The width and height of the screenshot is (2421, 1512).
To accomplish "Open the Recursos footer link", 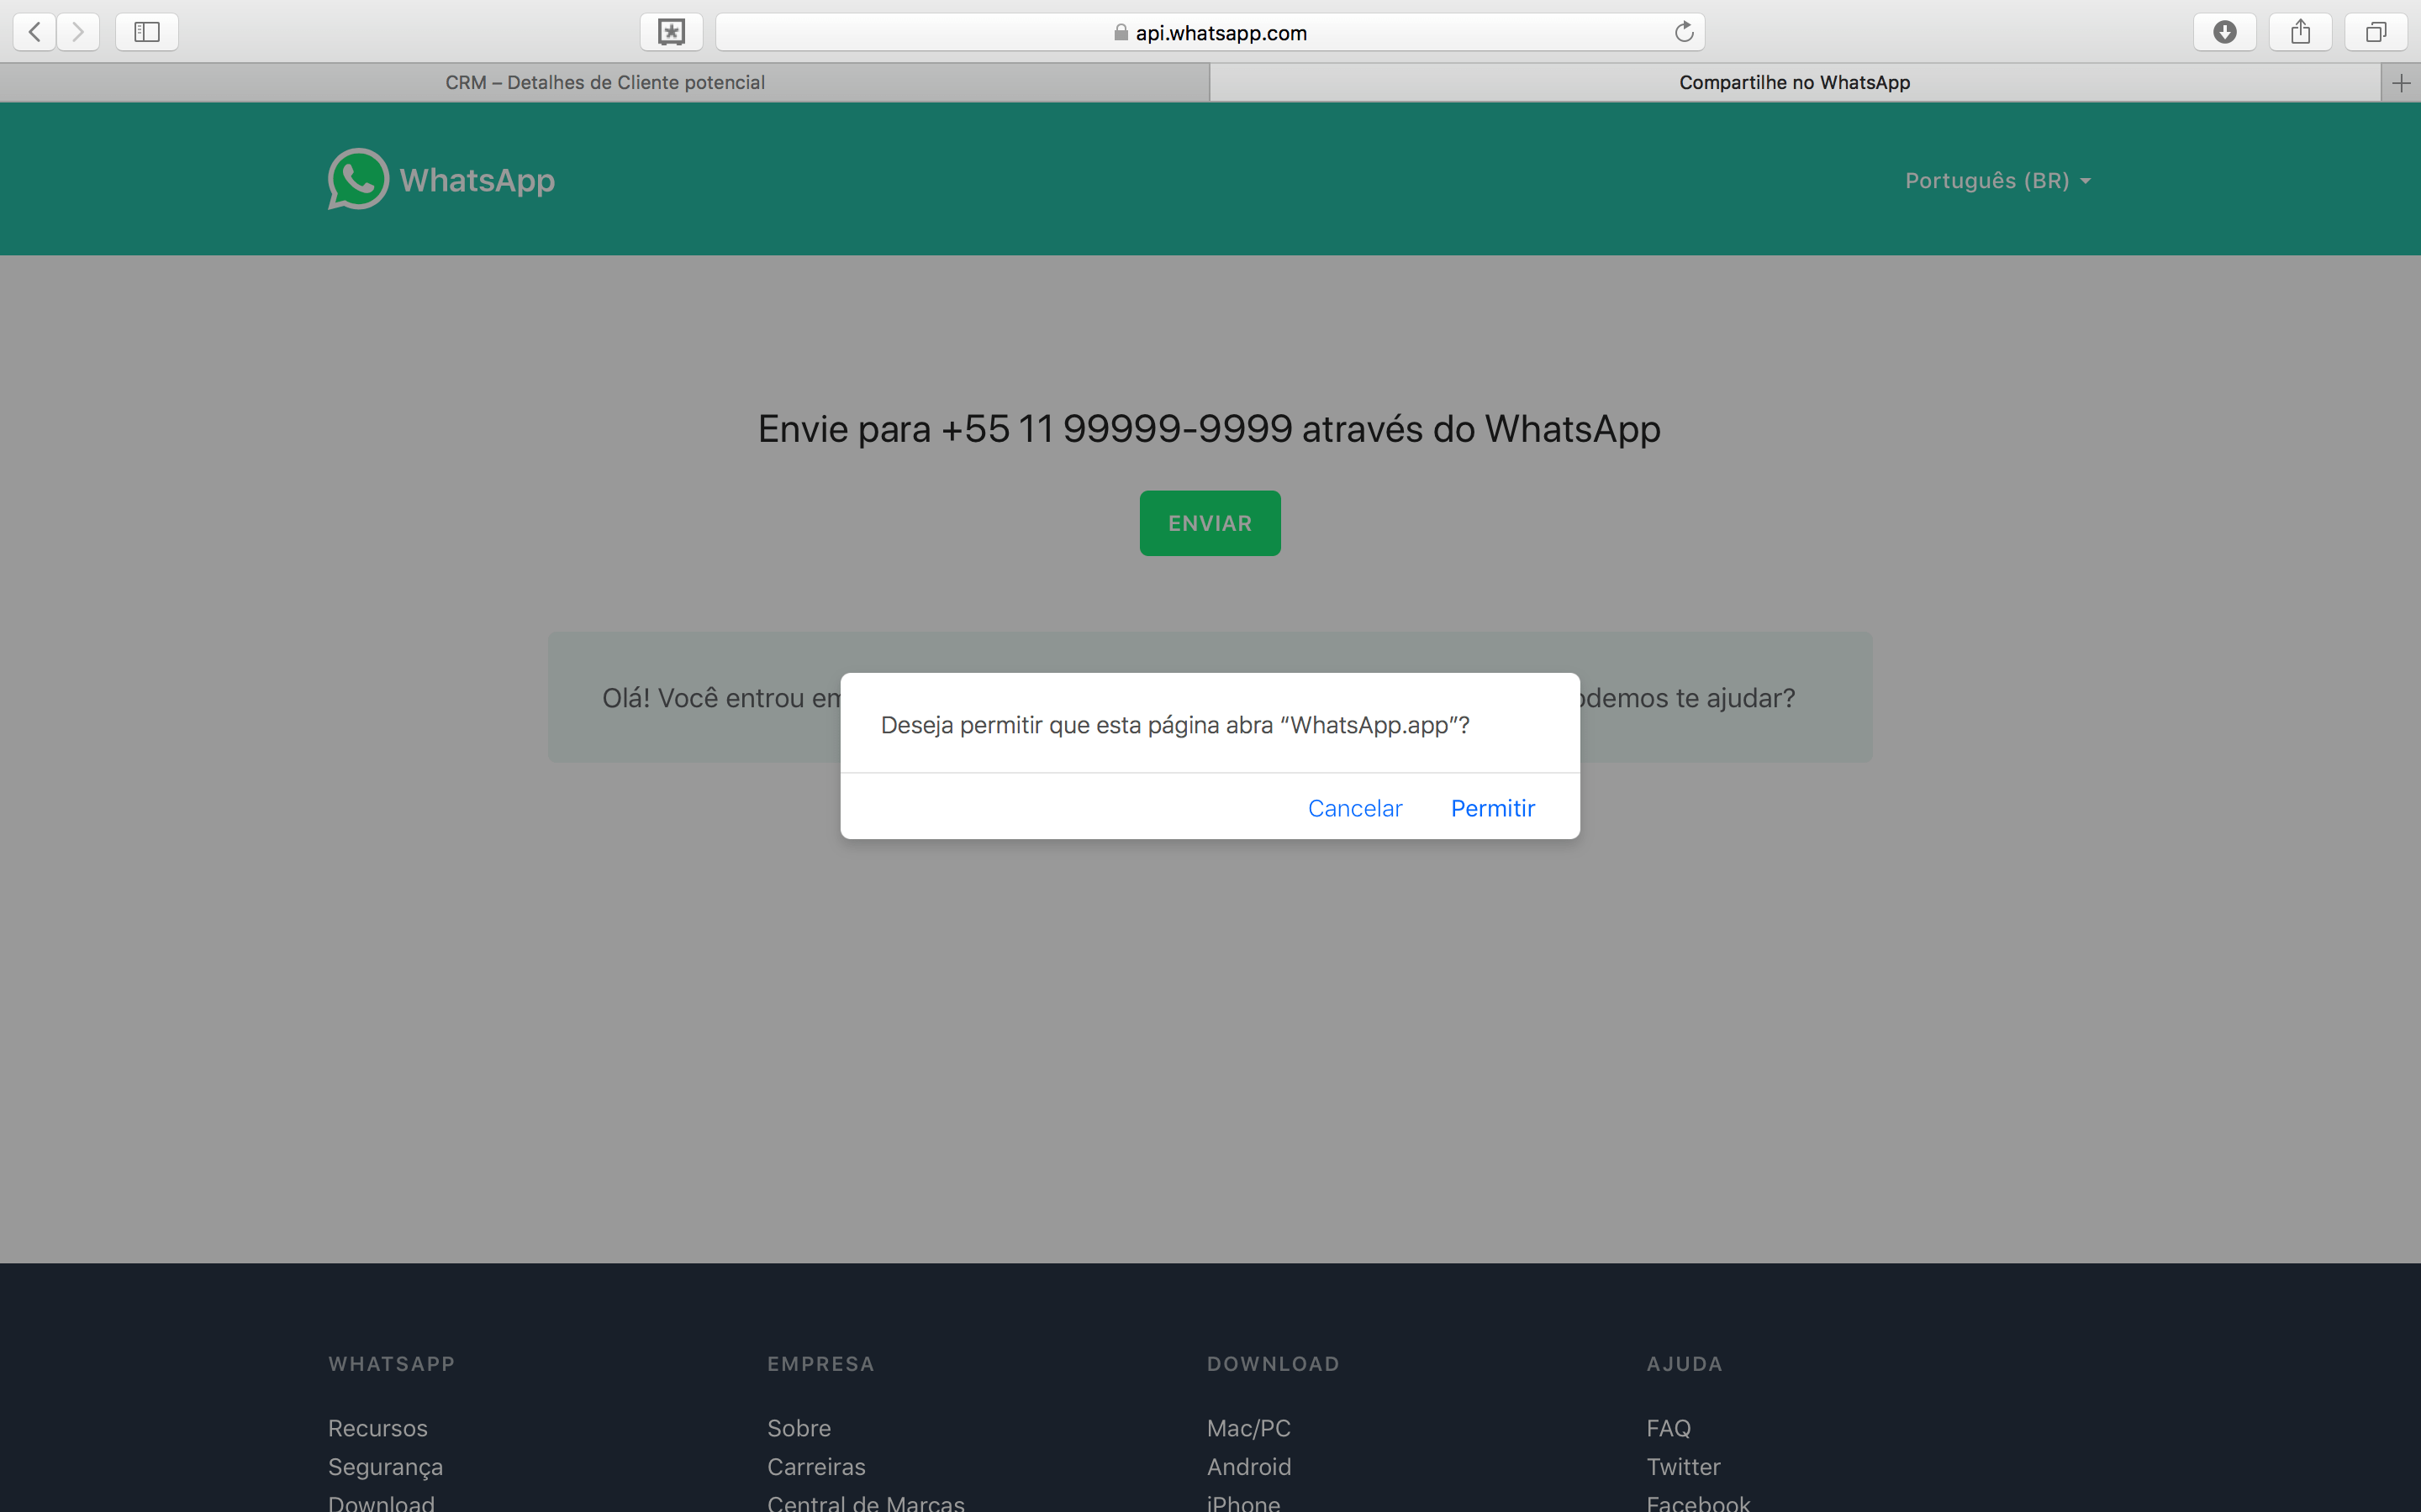I will click(377, 1428).
